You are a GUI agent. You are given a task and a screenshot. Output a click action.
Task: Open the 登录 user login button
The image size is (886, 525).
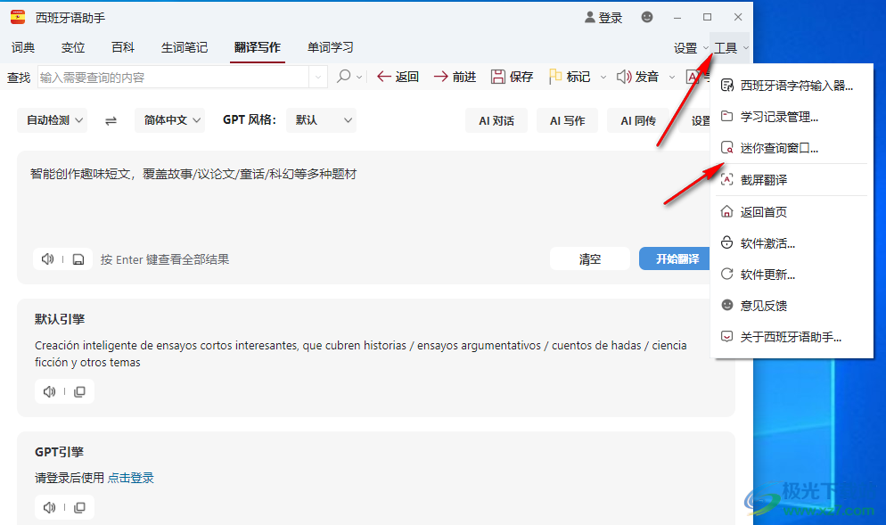(x=603, y=18)
